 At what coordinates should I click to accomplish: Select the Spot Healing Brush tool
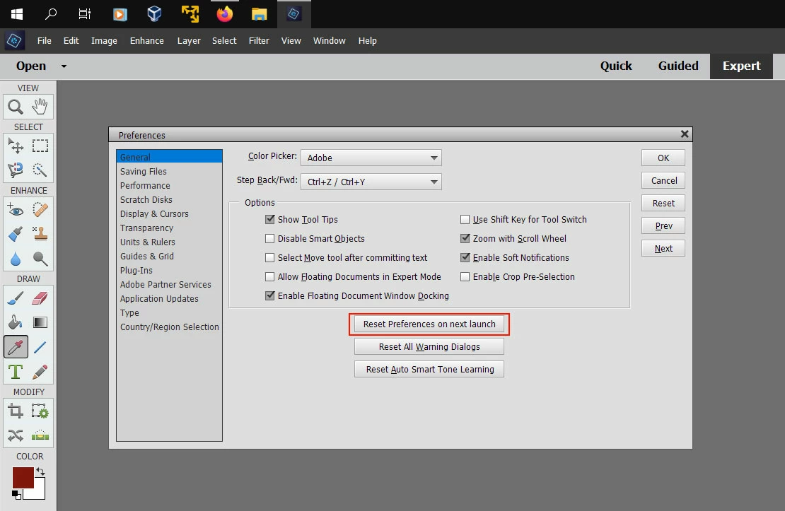click(x=40, y=209)
